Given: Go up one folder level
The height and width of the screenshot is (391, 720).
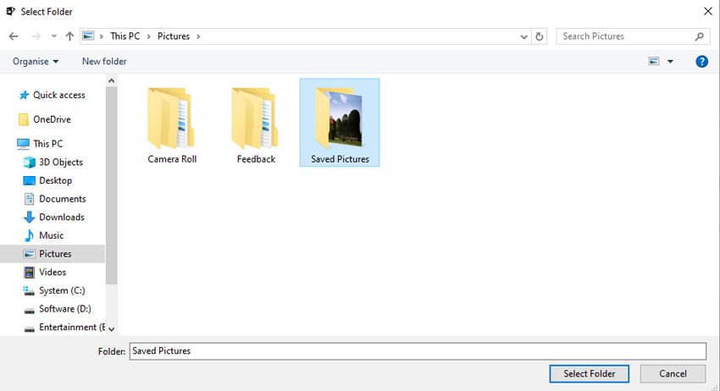Looking at the screenshot, I should 69,36.
